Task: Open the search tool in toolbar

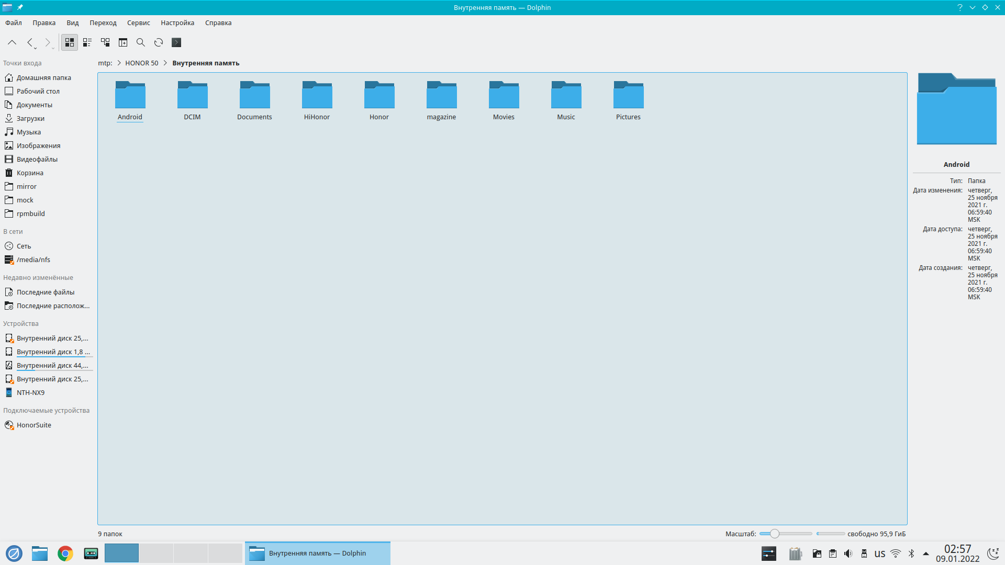Action: 141,42
